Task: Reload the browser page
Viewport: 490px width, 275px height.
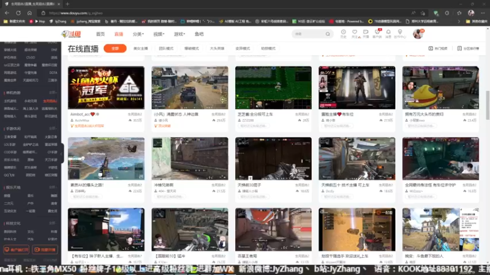Action: point(18,13)
